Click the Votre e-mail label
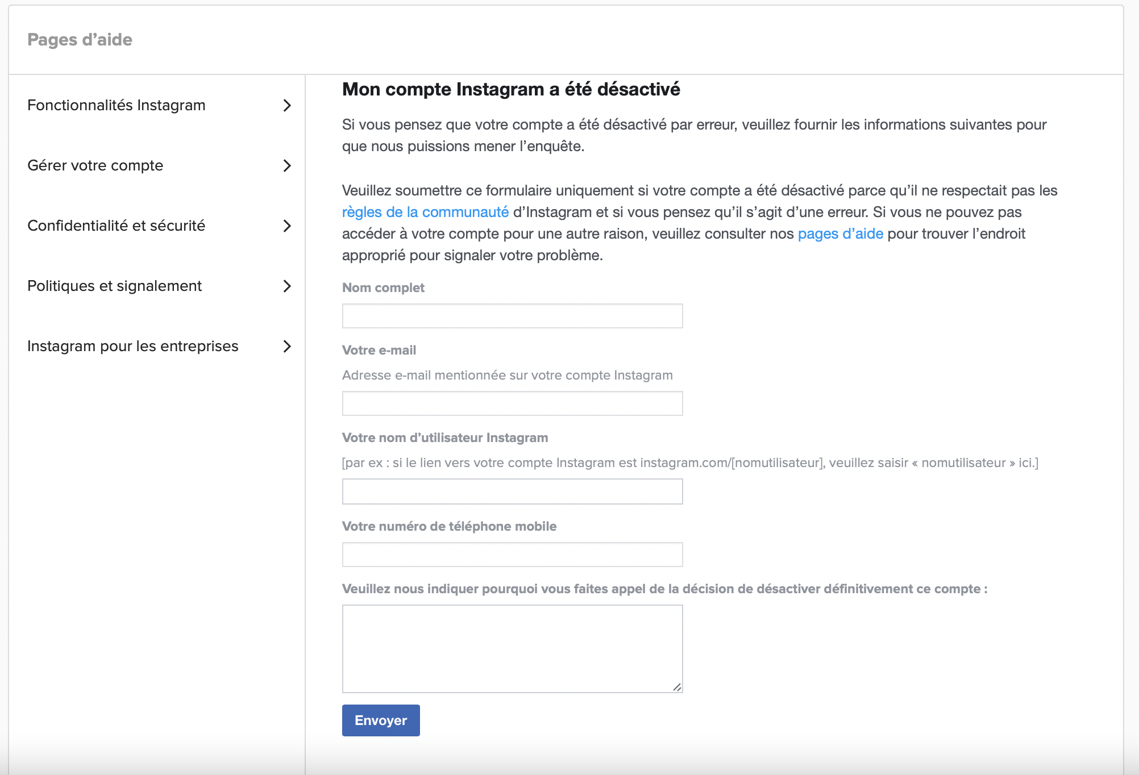The height and width of the screenshot is (775, 1139). [x=379, y=350]
